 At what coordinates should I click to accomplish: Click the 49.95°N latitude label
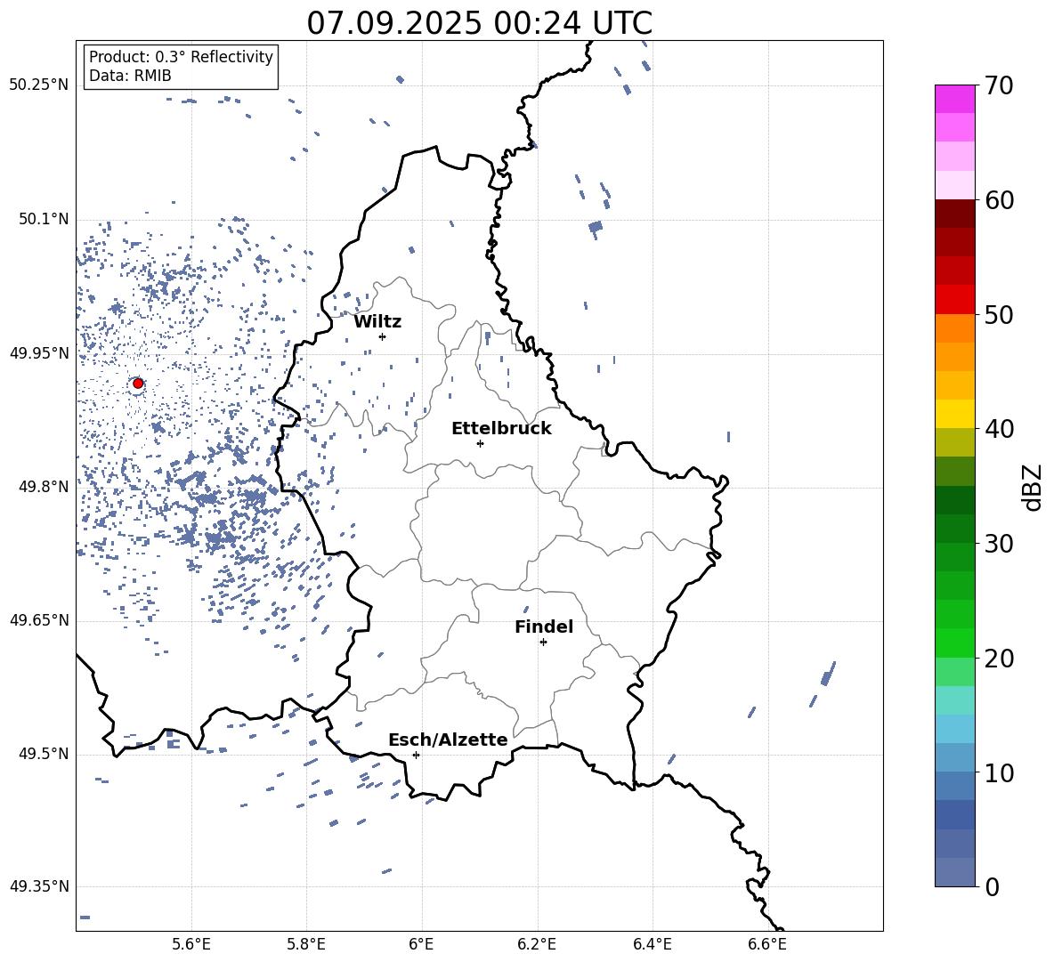[39, 353]
